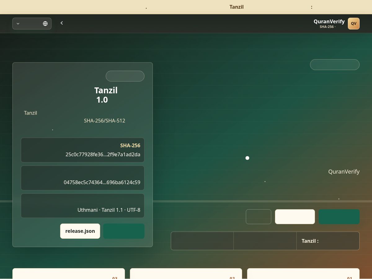Click the gold SHA-256 label in the card
Viewport: 372px width, 279px height.
(130, 145)
